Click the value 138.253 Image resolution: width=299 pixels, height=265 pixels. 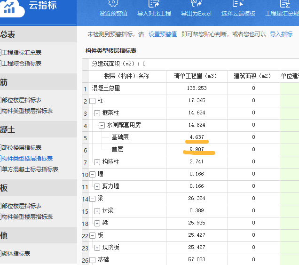coord(197,88)
